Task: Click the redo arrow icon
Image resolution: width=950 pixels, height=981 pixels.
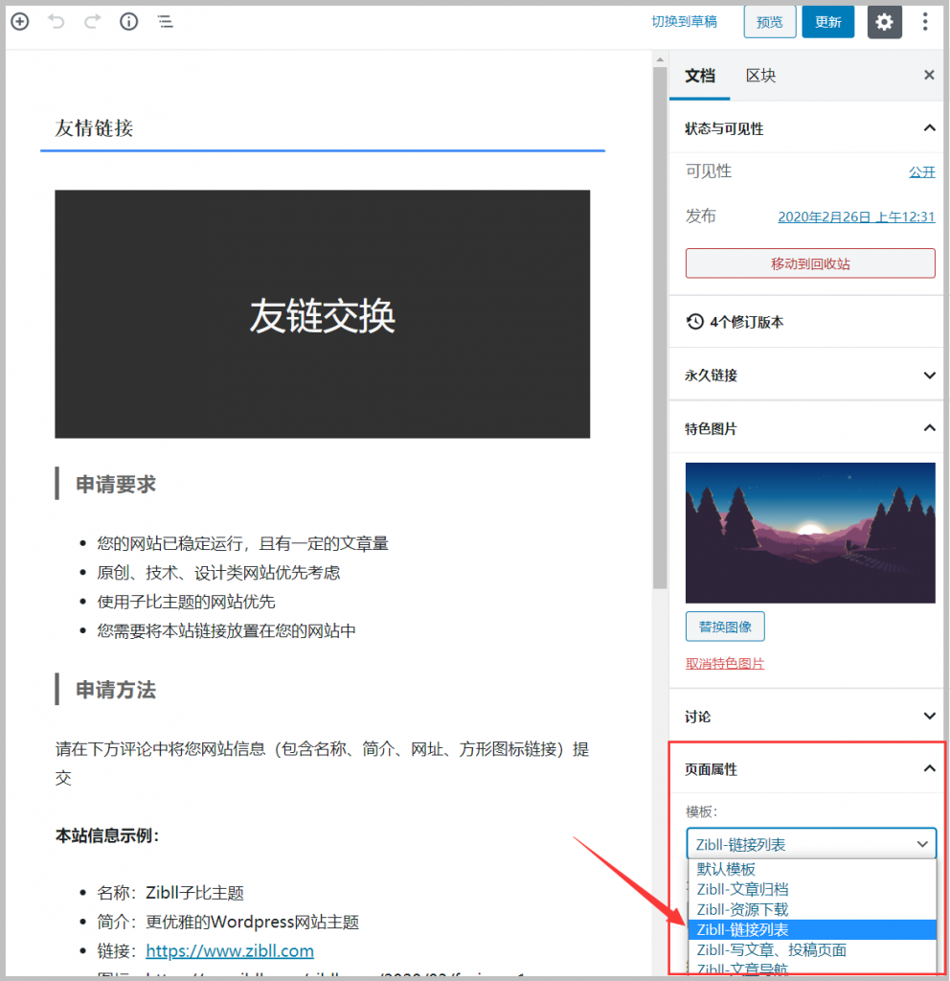Action: pyautogui.click(x=92, y=21)
